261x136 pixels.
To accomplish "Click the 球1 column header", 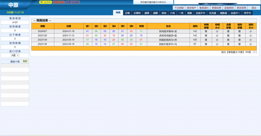I will 88,26.
